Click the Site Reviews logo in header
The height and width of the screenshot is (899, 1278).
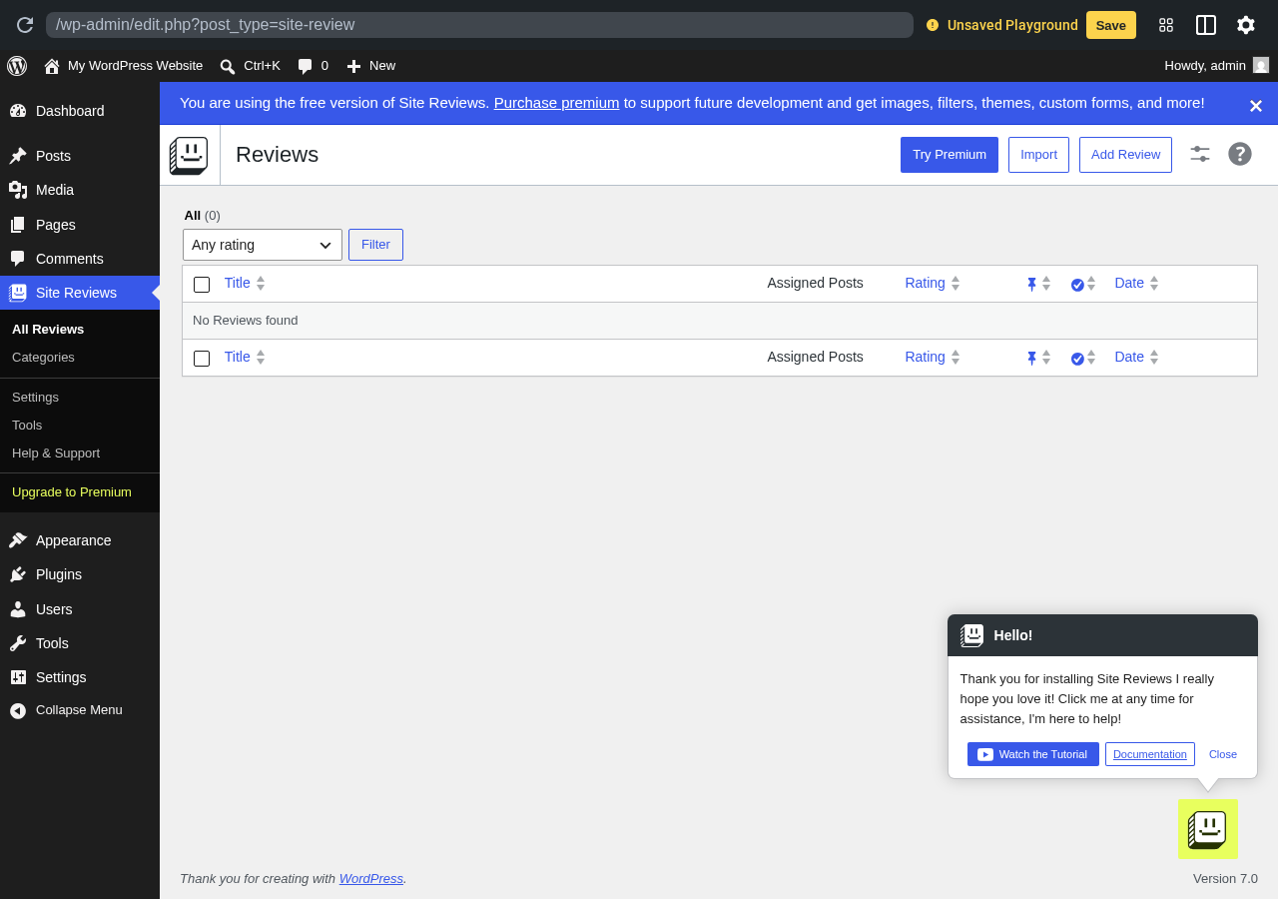pyautogui.click(x=189, y=155)
